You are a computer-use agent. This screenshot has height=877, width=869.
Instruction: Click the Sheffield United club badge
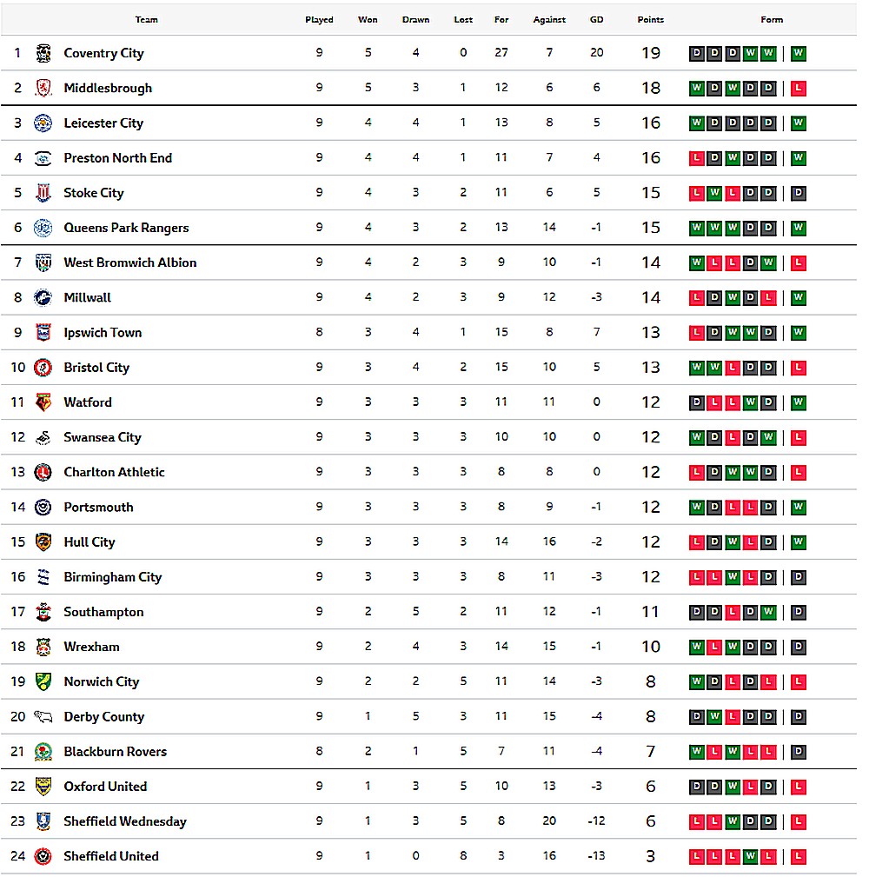[43, 856]
